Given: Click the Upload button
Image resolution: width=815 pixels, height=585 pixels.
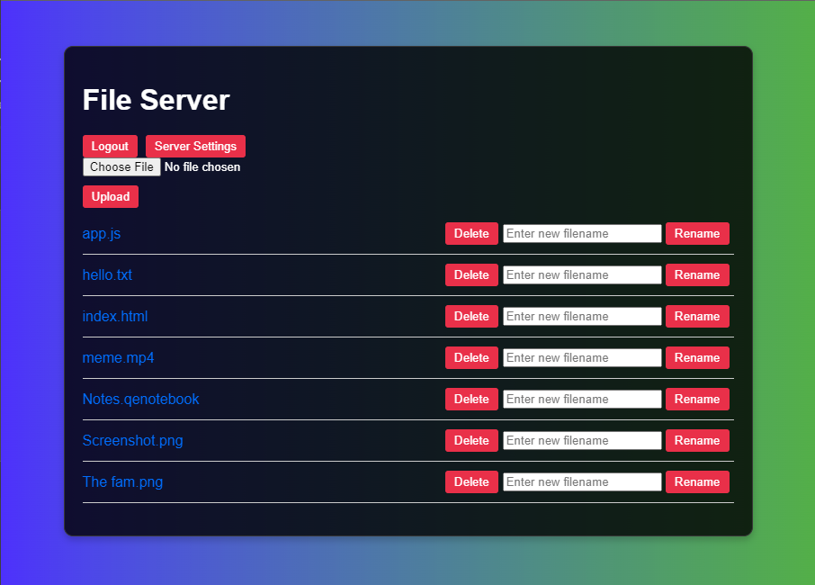Looking at the screenshot, I should 110,197.
